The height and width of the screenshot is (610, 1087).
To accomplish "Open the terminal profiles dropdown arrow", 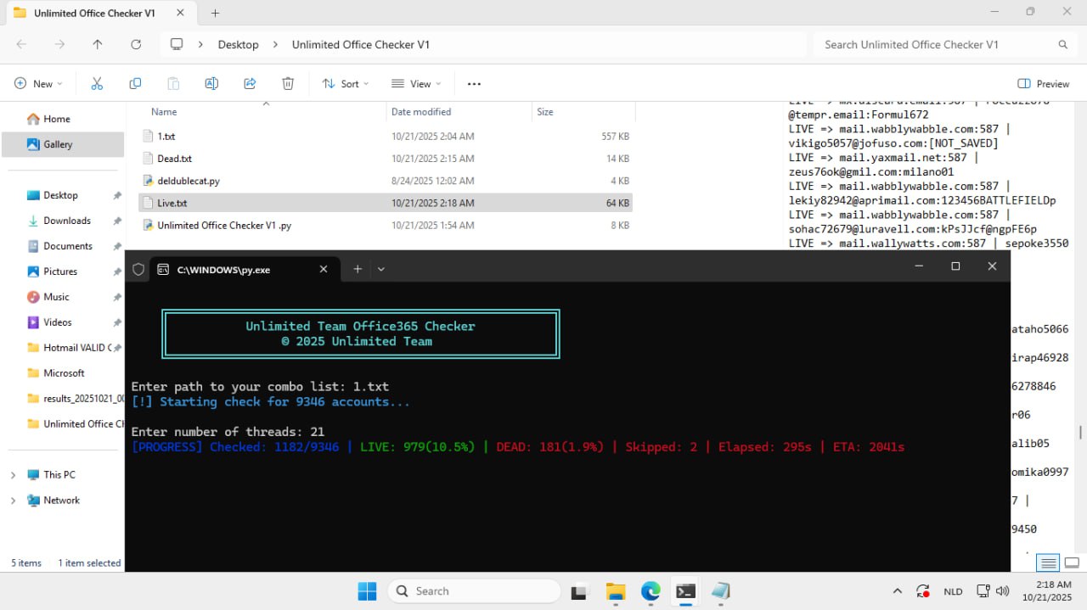I will pyautogui.click(x=381, y=269).
